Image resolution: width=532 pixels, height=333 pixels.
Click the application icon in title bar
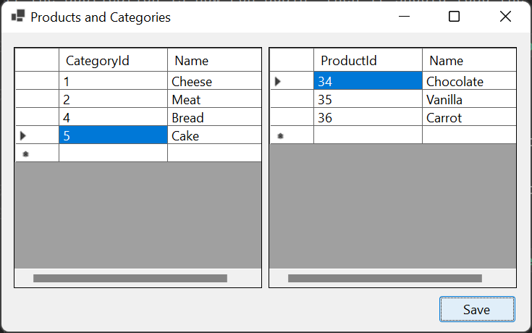tap(18, 16)
